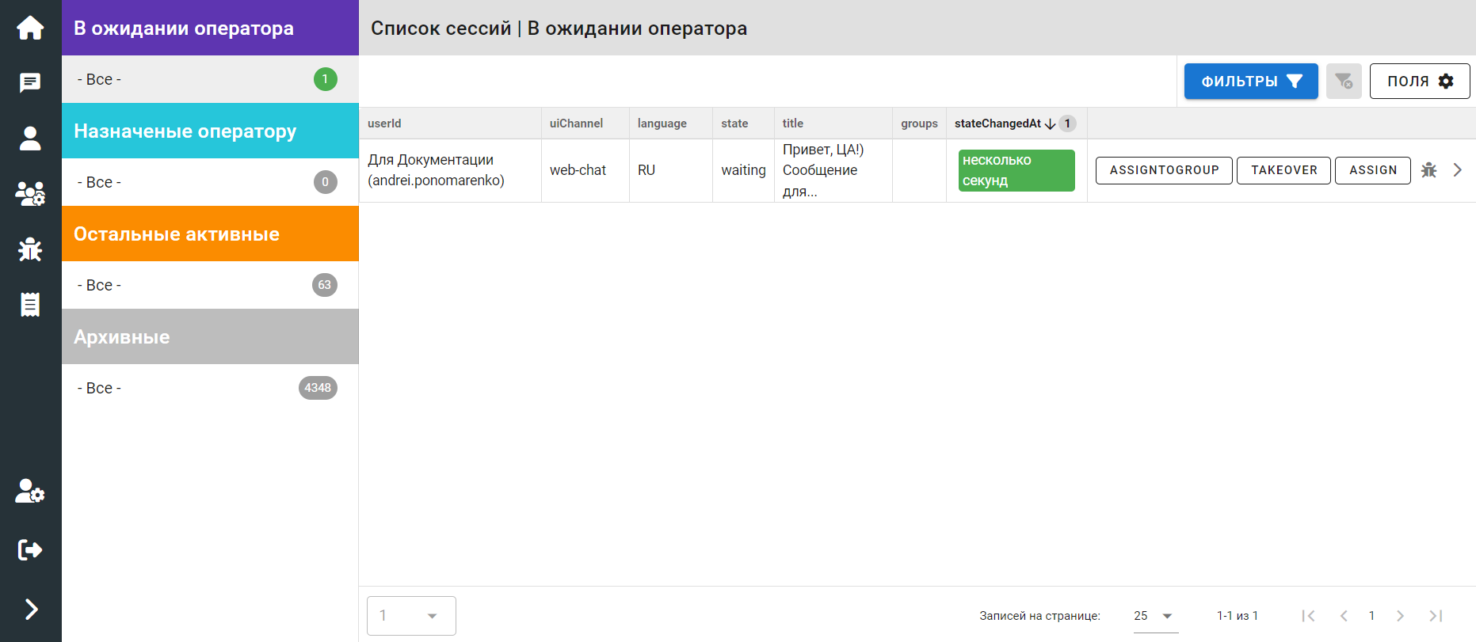Screen dimensions: 1476x642
Task: Click the 'web-chat' cell
Action: [x=585, y=170]
